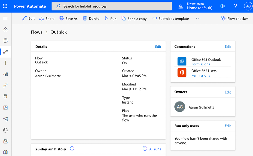
Task: Click Edit in the Connections card
Action: pyautogui.click(x=228, y=46)
